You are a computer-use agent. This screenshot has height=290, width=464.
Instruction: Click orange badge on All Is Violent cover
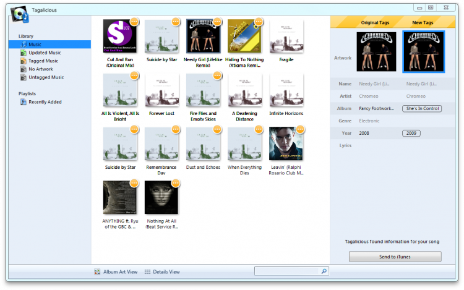click(x=134, y=75)
